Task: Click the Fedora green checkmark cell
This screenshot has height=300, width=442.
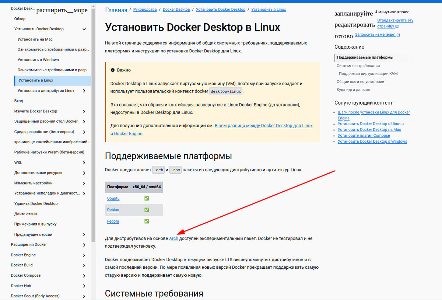Action: (x=147, y=221)
